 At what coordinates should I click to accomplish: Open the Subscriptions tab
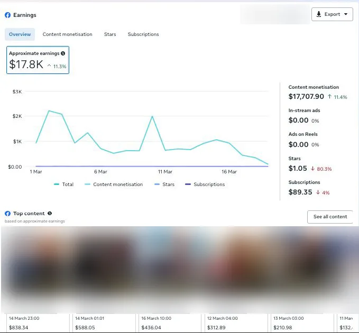[143, 34]
